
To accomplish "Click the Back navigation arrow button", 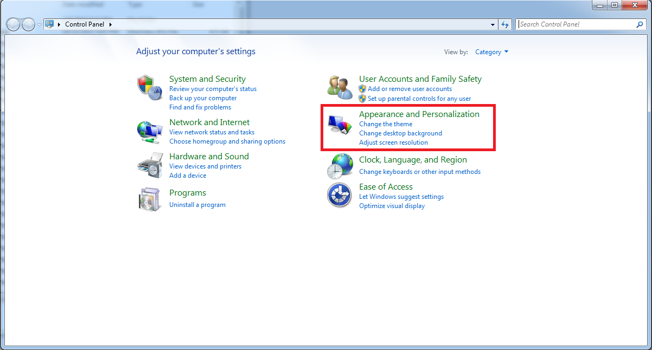I will point(14,24).
